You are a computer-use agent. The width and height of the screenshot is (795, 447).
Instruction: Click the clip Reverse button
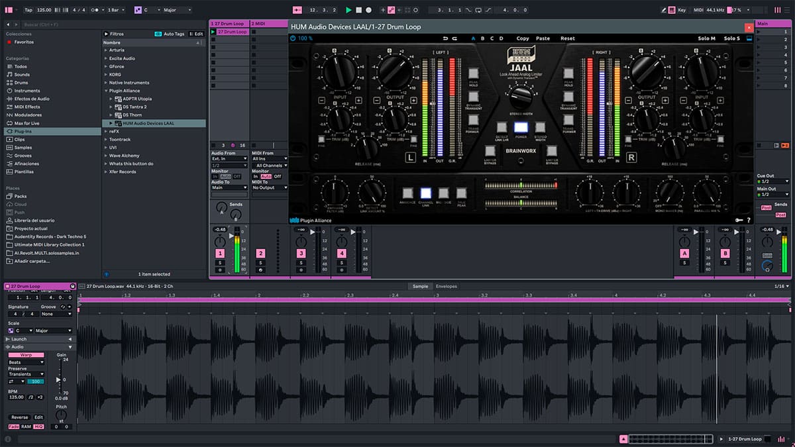click(x=19, y=417)
